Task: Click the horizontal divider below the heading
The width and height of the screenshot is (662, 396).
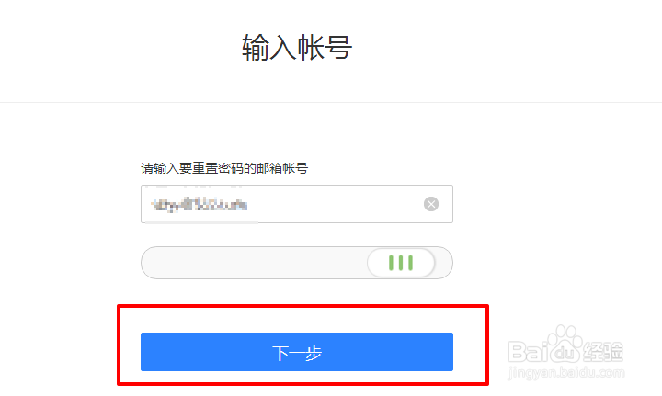Action: [331, 102]
